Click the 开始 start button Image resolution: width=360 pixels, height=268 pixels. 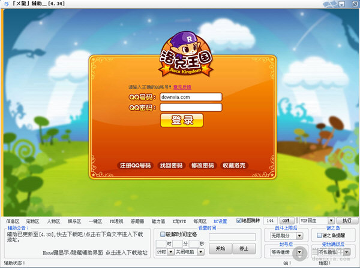(220, 248)
